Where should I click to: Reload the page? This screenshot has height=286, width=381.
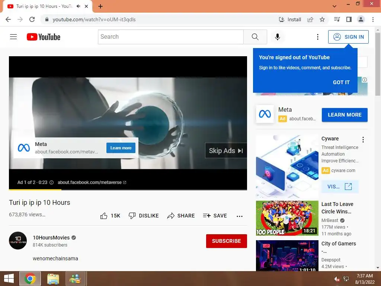(32, 19)
